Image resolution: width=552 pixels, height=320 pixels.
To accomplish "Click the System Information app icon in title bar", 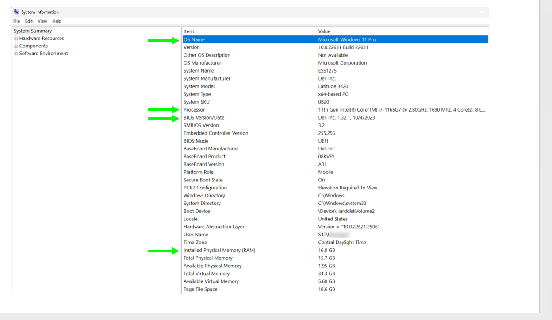I will click(16, 12).
